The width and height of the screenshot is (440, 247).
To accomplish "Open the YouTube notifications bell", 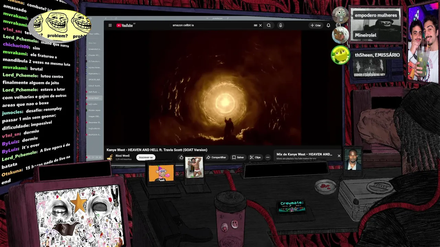I will click(x=328, y=25).
